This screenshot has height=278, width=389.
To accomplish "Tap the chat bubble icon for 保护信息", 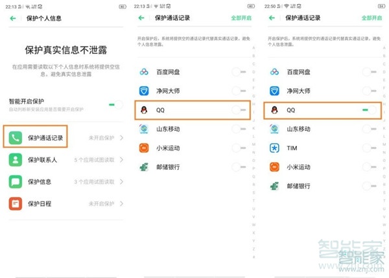I will coord(16,182).
